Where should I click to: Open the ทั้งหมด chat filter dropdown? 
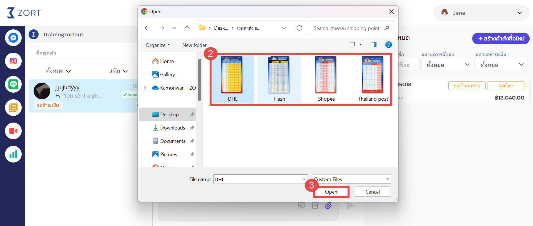point(58,71)
